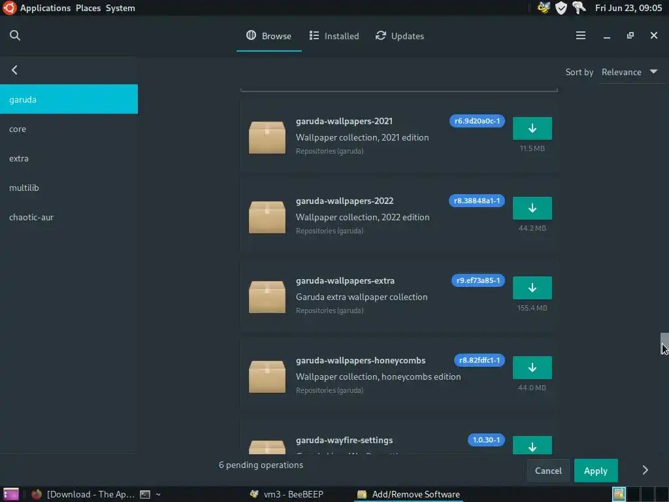Switch to the Browse tab
The image size is (669, 502).
(269, 36)
